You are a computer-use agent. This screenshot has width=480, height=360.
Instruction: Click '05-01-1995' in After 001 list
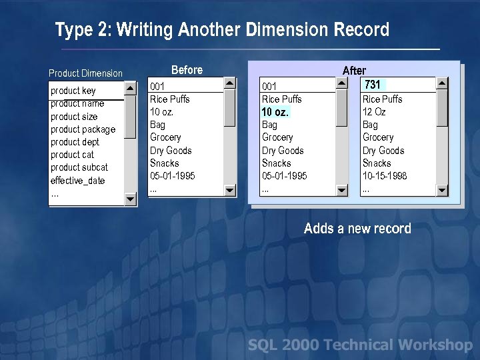[x=285, y=176]
